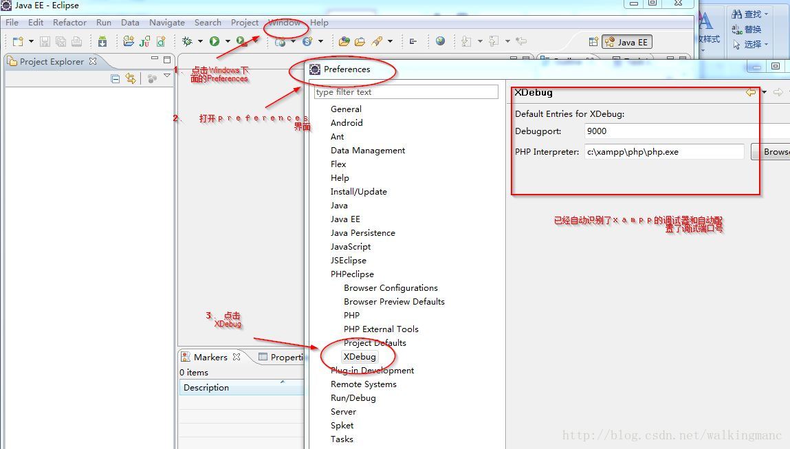790x449 pixels.
Task: Open the Project menu
Action: (x=244, y=23)
